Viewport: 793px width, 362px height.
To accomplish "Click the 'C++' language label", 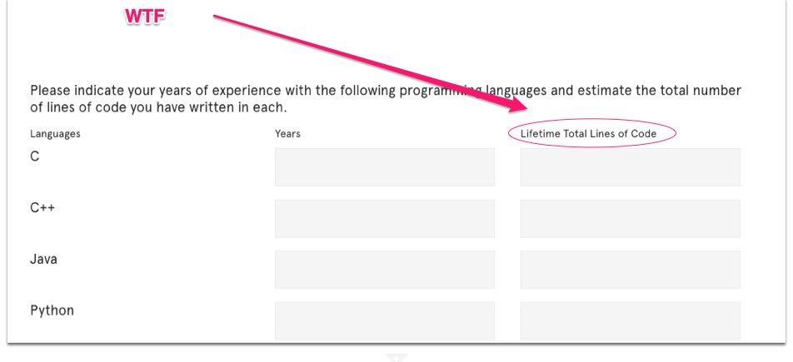I will (42, 208).
